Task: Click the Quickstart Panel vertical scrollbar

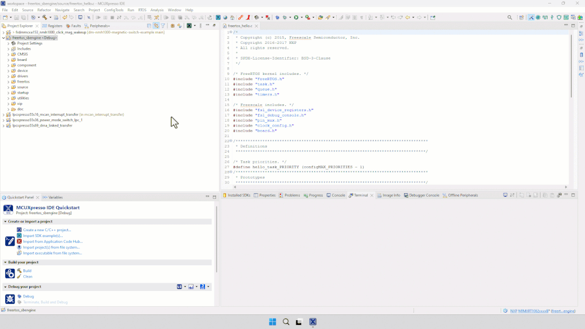Action: click(217, 239)
